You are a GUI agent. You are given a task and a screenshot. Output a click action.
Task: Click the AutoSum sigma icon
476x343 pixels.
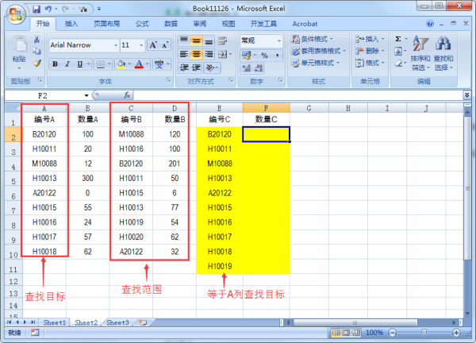(x=398, y=38)
